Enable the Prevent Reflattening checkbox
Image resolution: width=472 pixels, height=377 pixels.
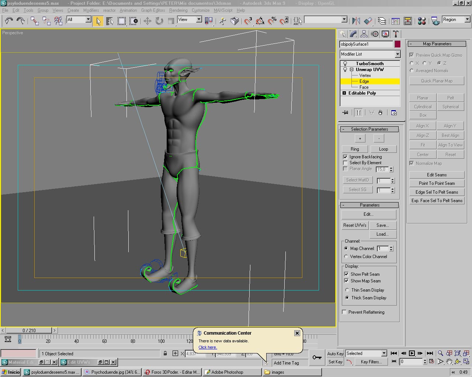click(344, 312)
